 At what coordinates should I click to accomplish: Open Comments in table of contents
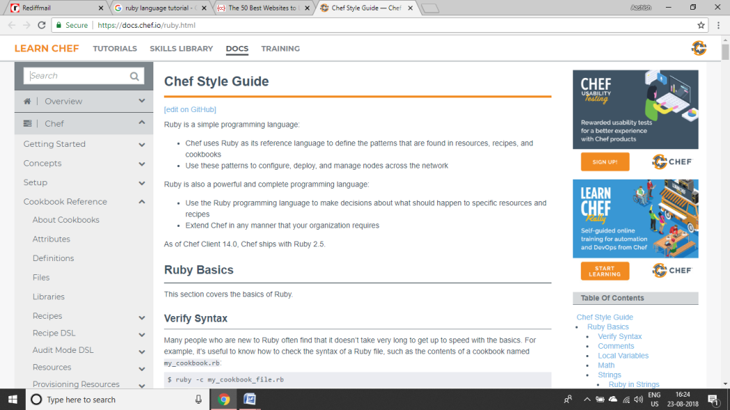pyautogui.click(x=616, y=346)
